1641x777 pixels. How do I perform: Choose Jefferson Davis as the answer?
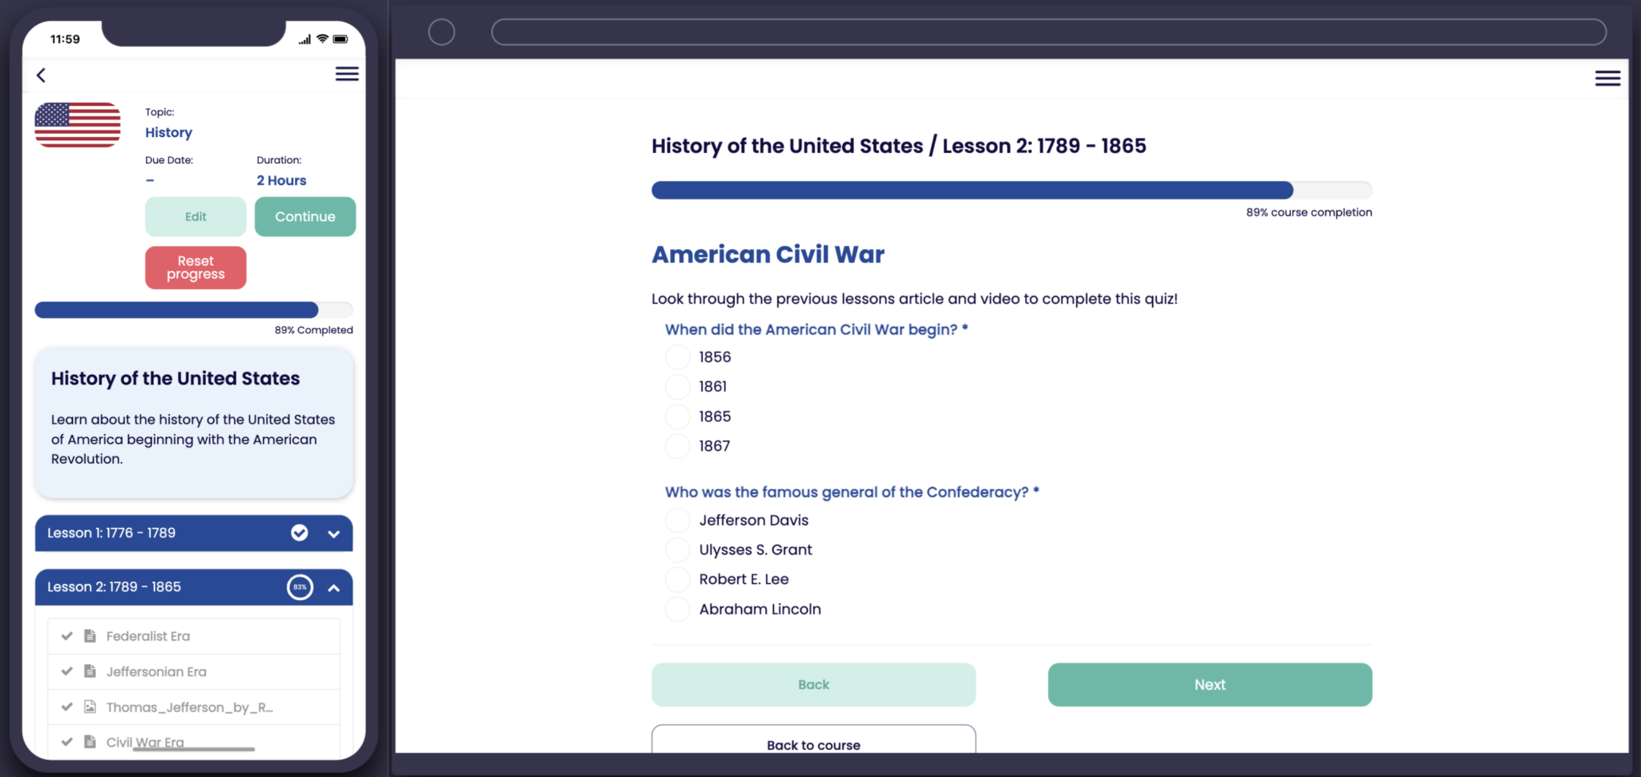pos(678,521)
